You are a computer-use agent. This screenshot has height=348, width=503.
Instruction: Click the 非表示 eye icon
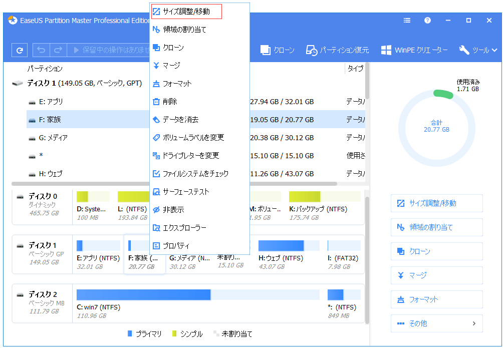click(x=156, y=210)
